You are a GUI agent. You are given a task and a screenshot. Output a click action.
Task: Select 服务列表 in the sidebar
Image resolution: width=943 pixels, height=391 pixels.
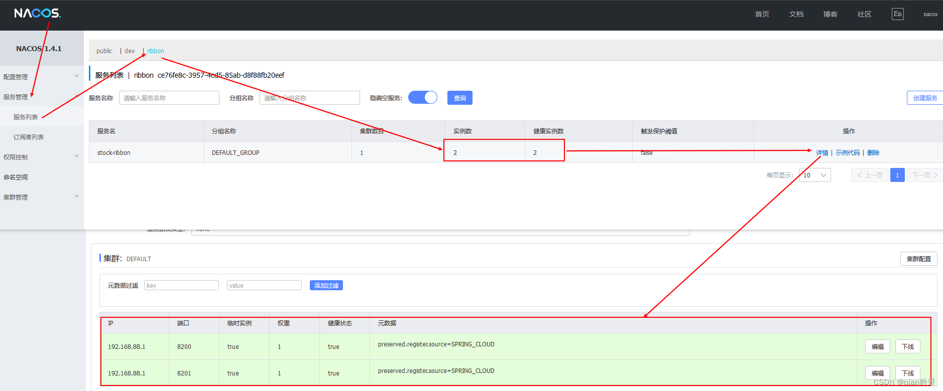26,117
